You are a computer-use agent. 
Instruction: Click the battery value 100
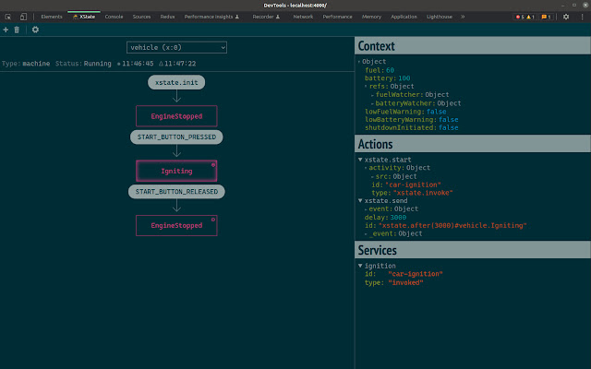[x=404, y=78]
